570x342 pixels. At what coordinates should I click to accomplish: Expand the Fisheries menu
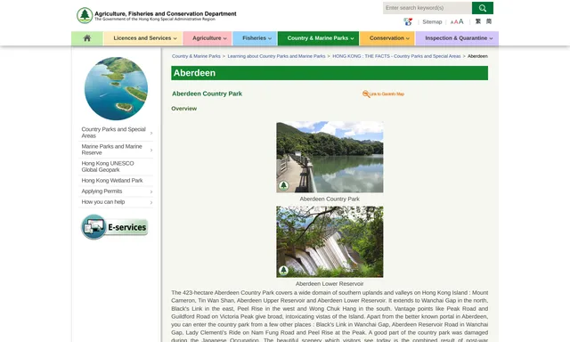click(x=255, y=38)
